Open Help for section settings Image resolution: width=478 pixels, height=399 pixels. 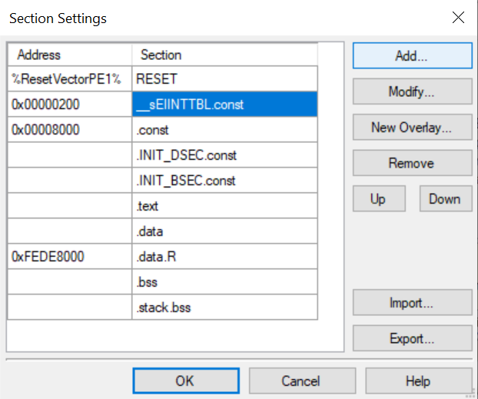click(x=419, y=381)
